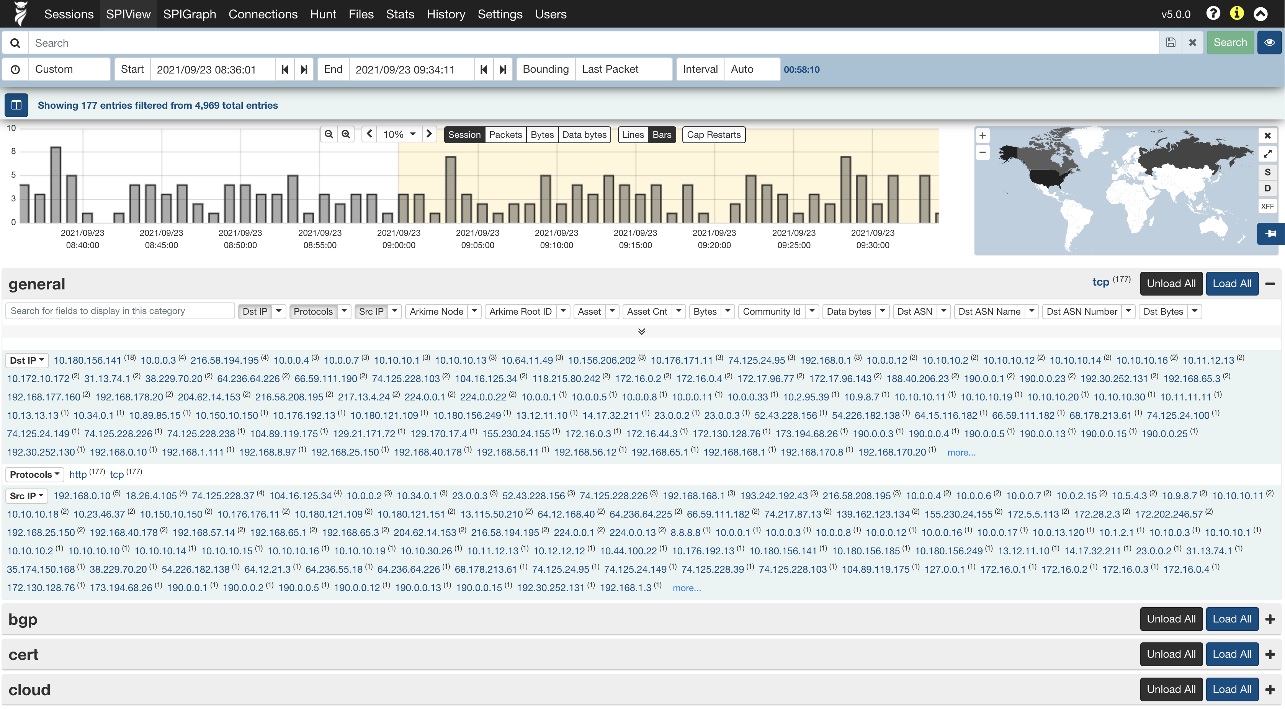Screen dimensions: 1285x709
Task: Switch graph to Lines mode
Action: pos(633,135)
